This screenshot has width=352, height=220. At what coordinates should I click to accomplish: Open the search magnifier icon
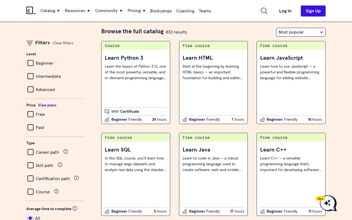tap(264, 11)
